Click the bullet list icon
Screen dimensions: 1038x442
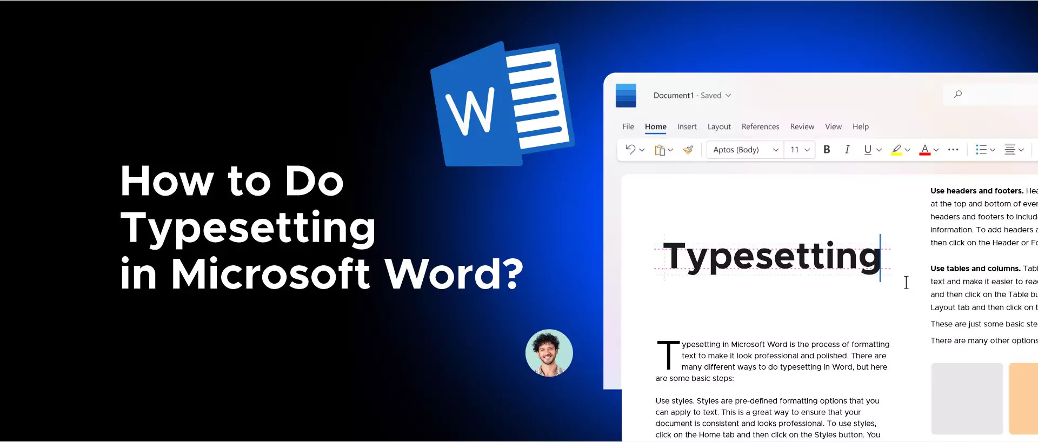pos(981,150)
